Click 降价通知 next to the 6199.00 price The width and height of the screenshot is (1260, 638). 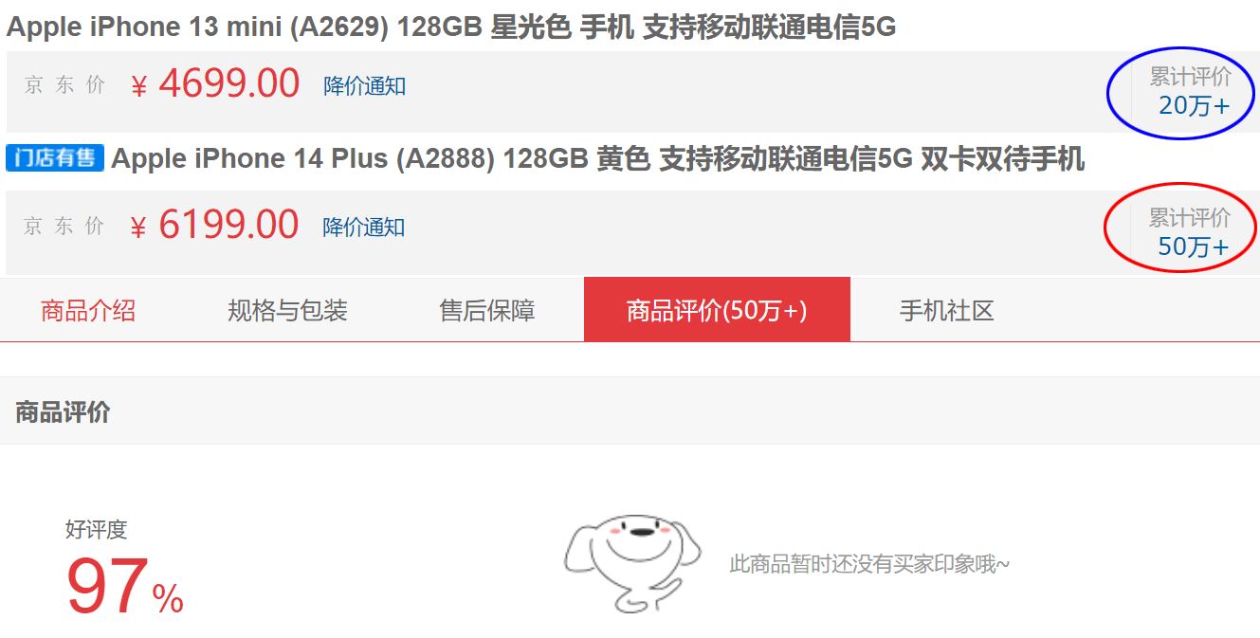click(x=364, y=228)
